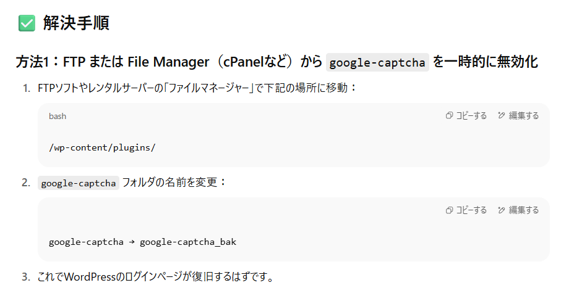Choose コピーする for the google-captcha_bak snippet
The width and height of the screenshot is (574, 301).
tap(471, 210)
